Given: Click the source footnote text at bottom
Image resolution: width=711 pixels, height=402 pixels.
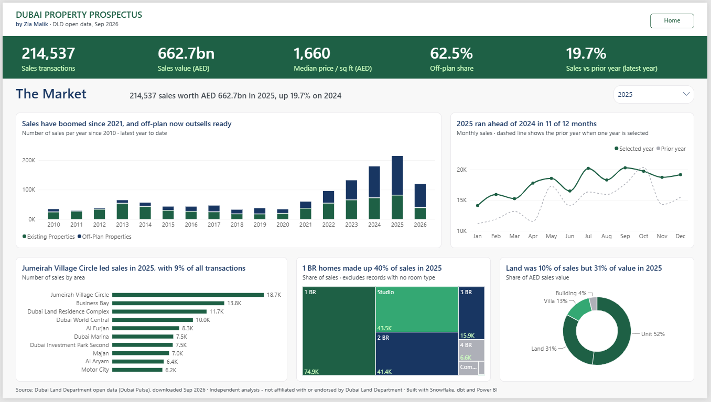Looking at the screenshot, I should tap(257, 390).
